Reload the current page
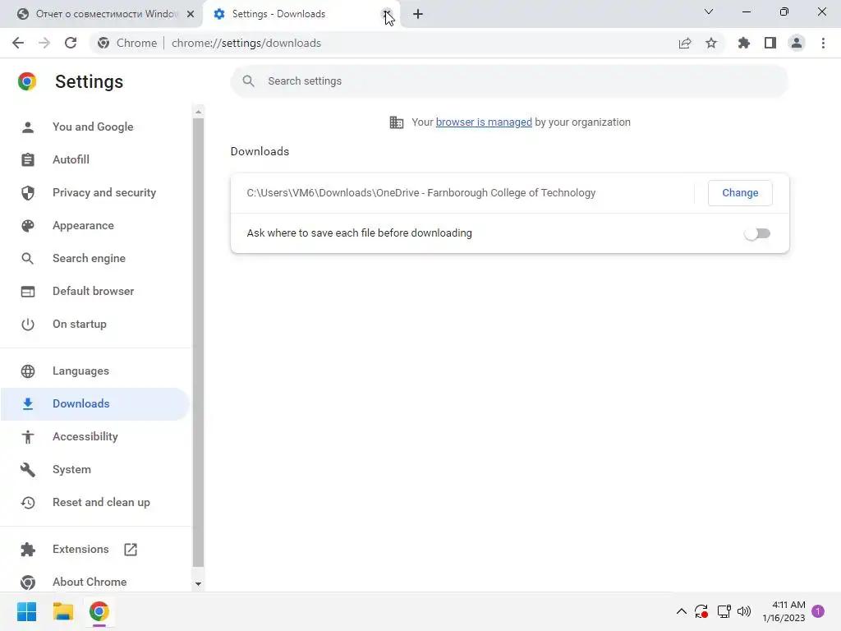841x631 pixels. coord(71,43)
